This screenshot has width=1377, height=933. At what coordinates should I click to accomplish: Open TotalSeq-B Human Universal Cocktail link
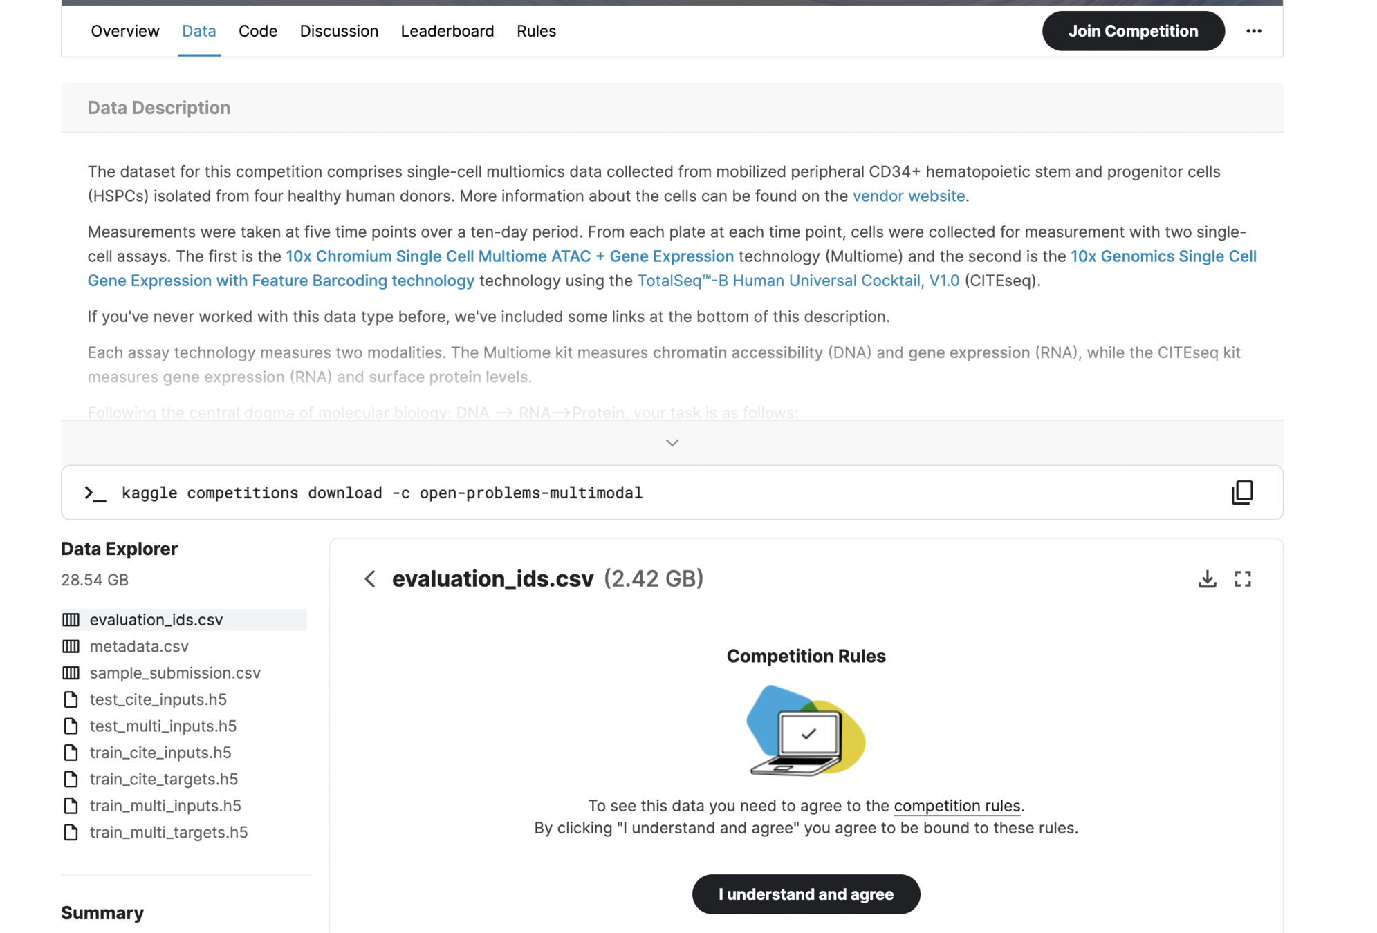(797, 281)
